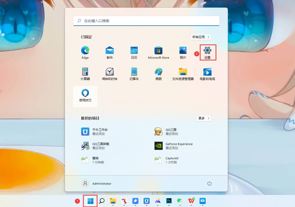295x207 pixels.
Task: Open the 记事本 notepad app
Action: coord(134,74)
